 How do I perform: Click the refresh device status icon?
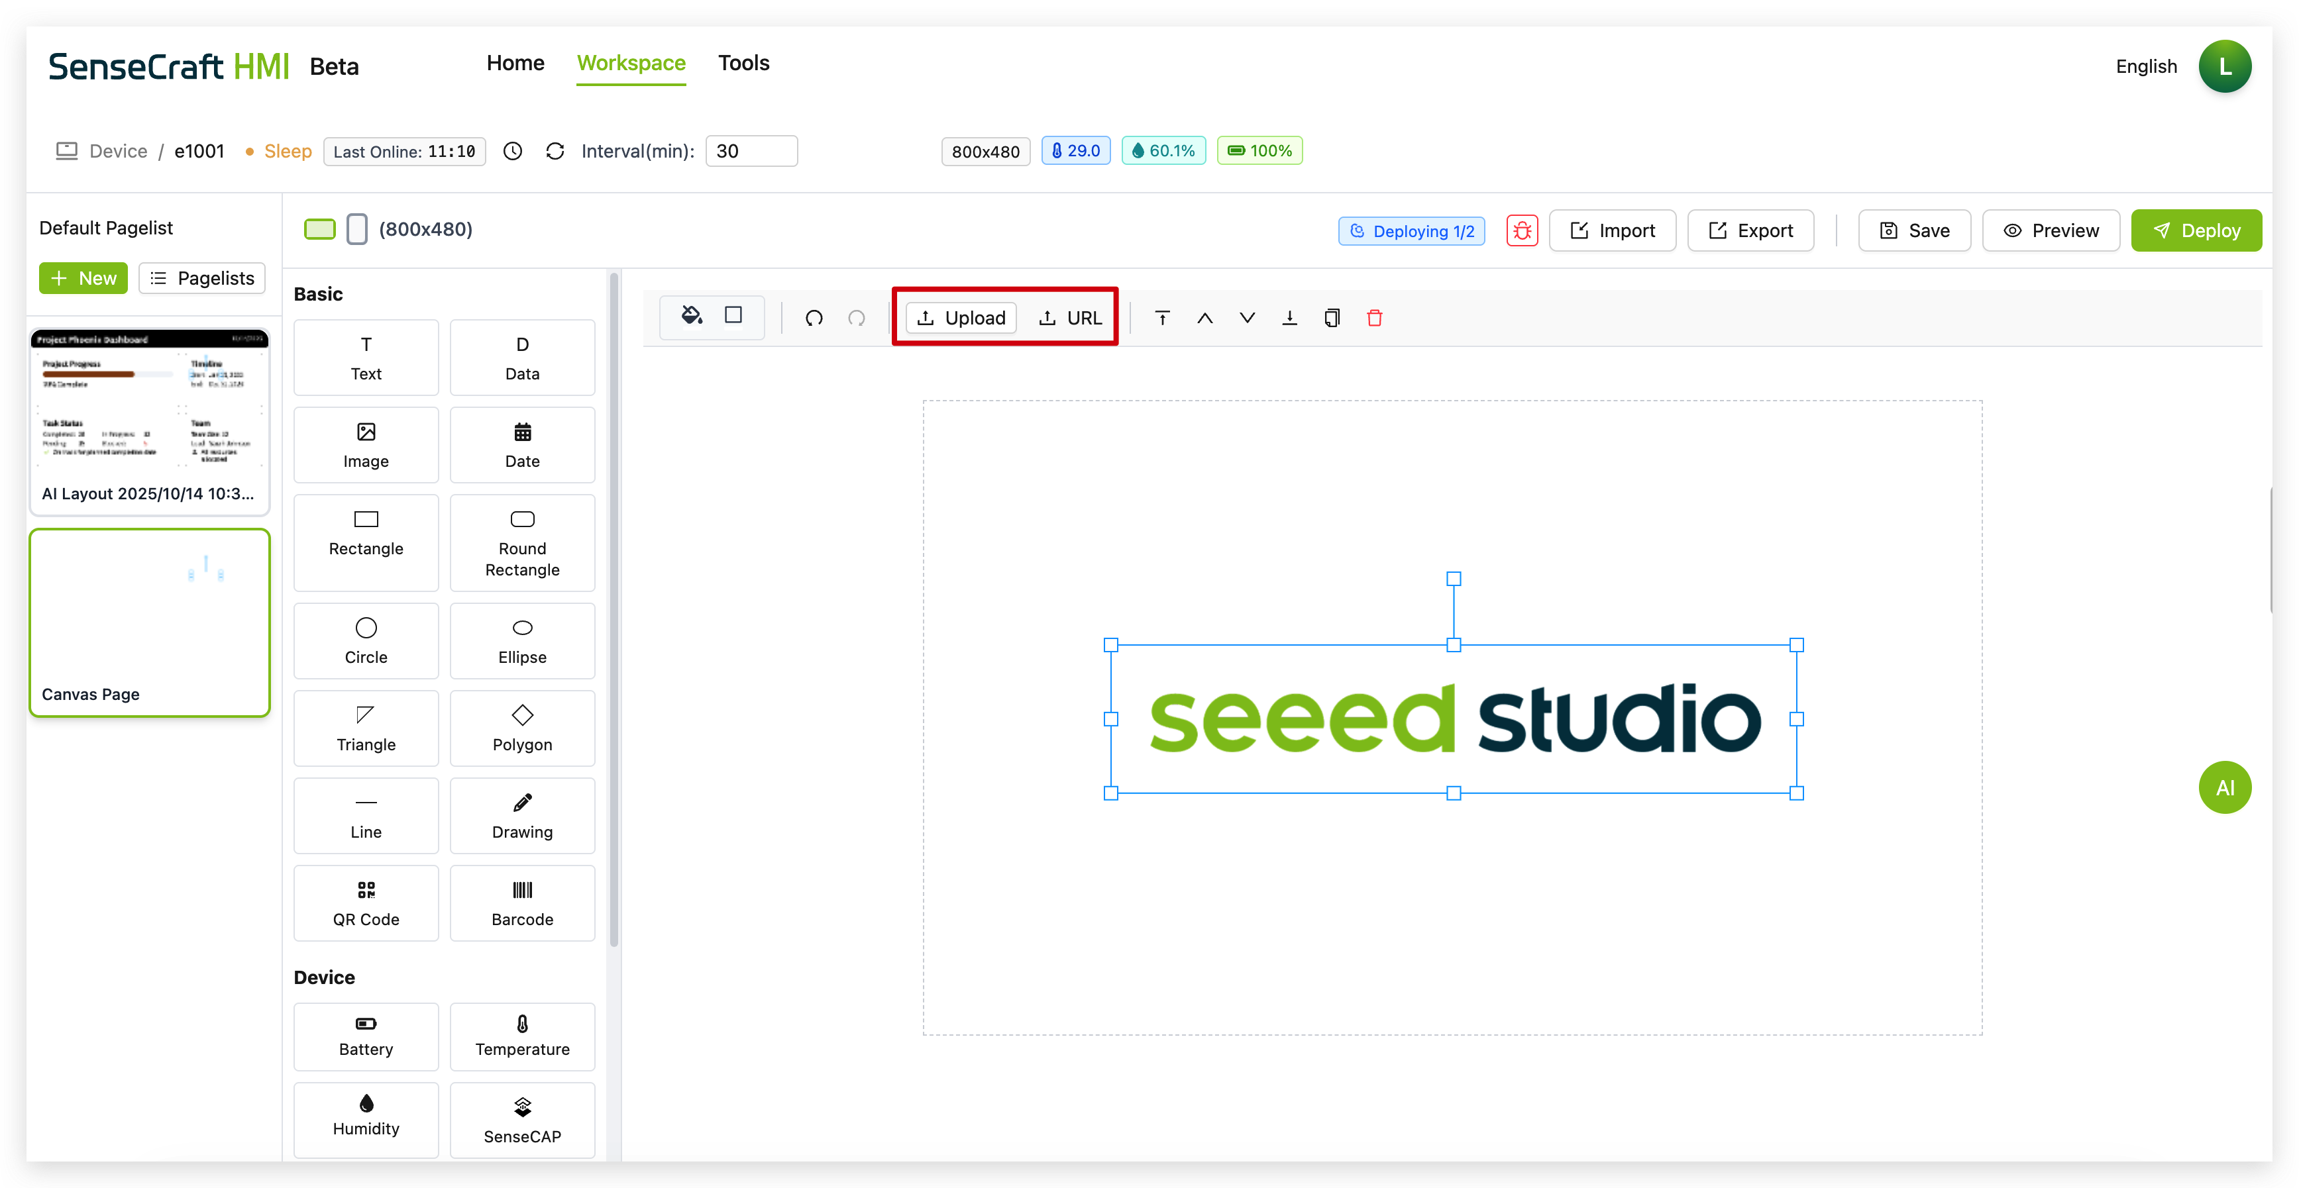click(x=555, y=152)
